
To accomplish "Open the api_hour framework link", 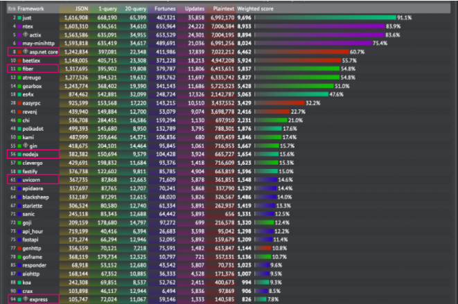I will point(33,231).
